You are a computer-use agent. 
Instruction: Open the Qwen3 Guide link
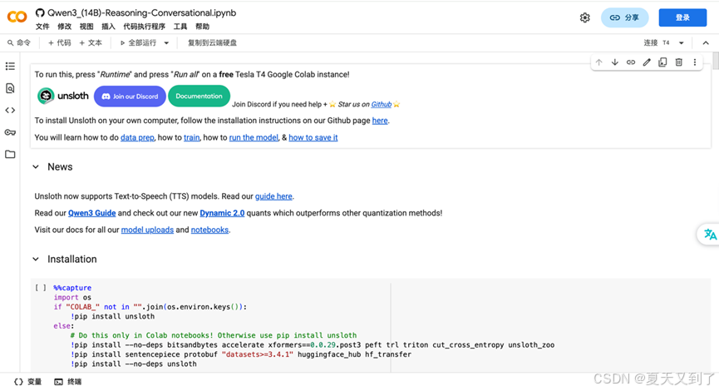coord(91,213)
